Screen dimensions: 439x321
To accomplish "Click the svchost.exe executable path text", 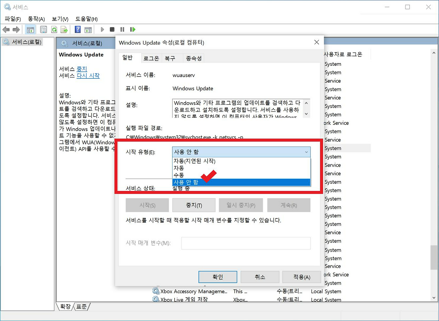I will coord(185,137).
